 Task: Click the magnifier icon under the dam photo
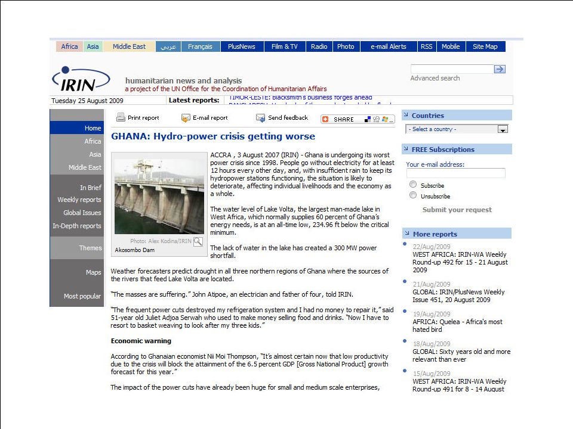pos(198,241)
